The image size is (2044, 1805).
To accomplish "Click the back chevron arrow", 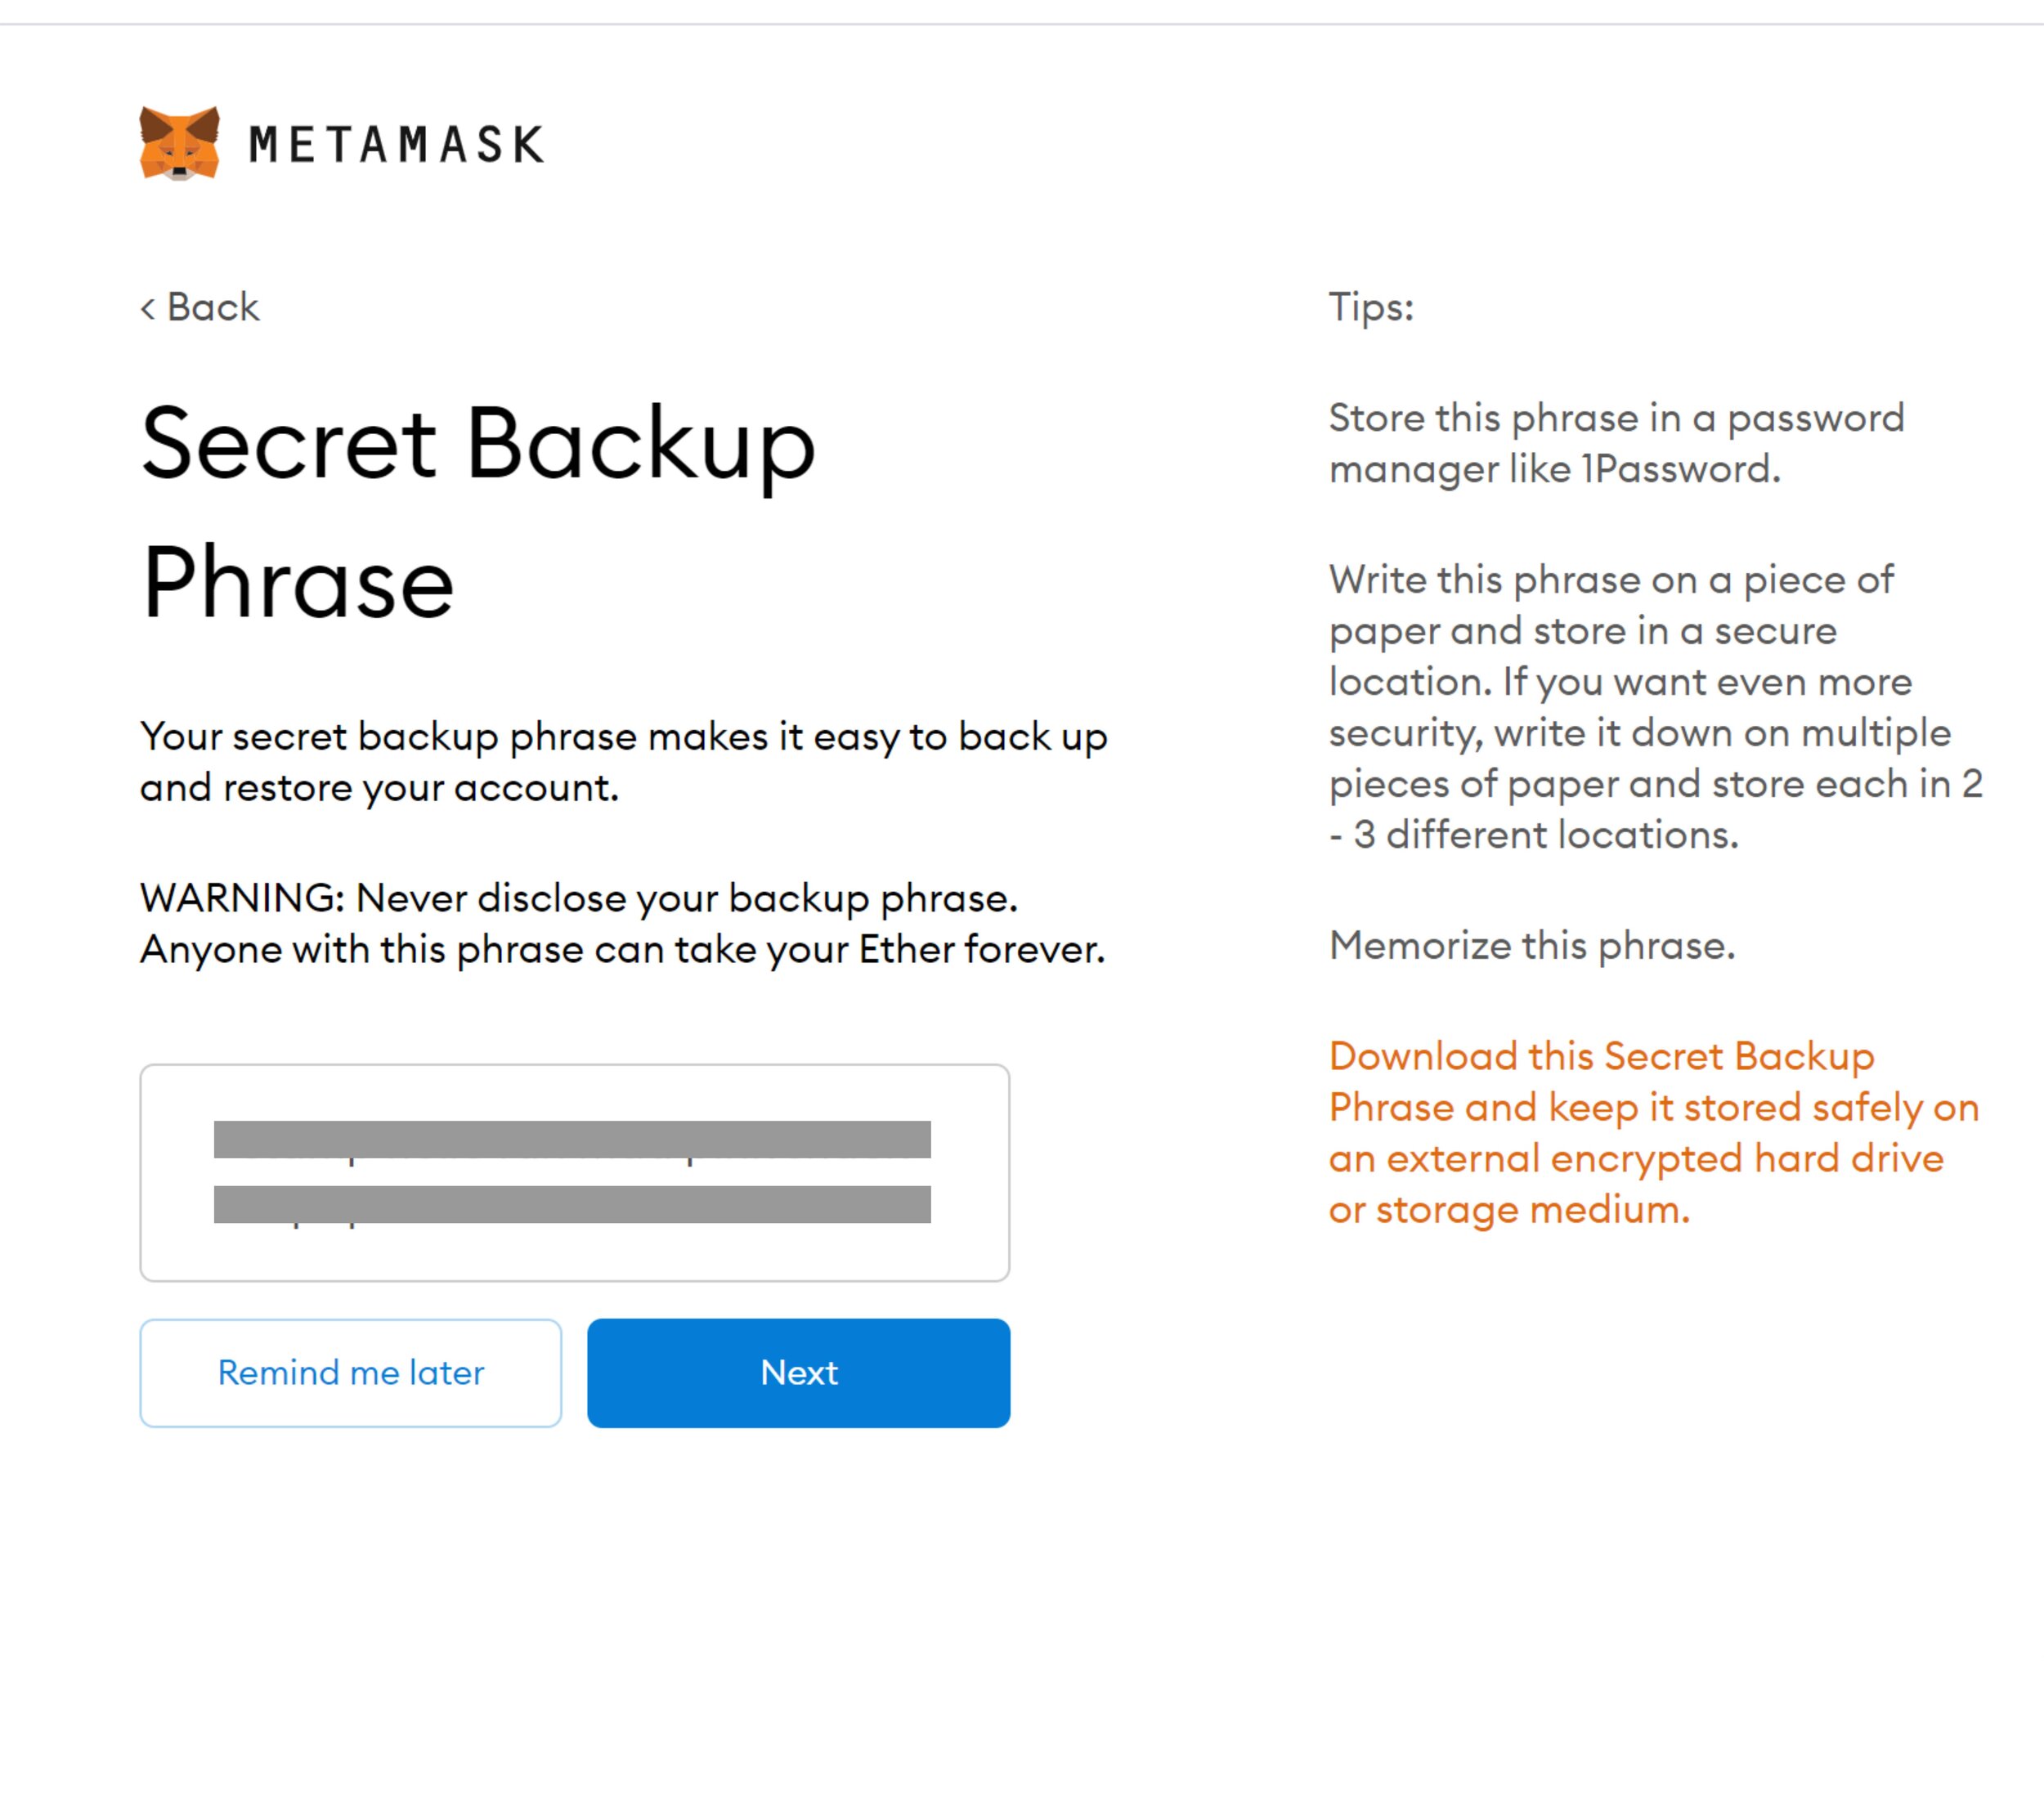I will click(x=148, y=308).
